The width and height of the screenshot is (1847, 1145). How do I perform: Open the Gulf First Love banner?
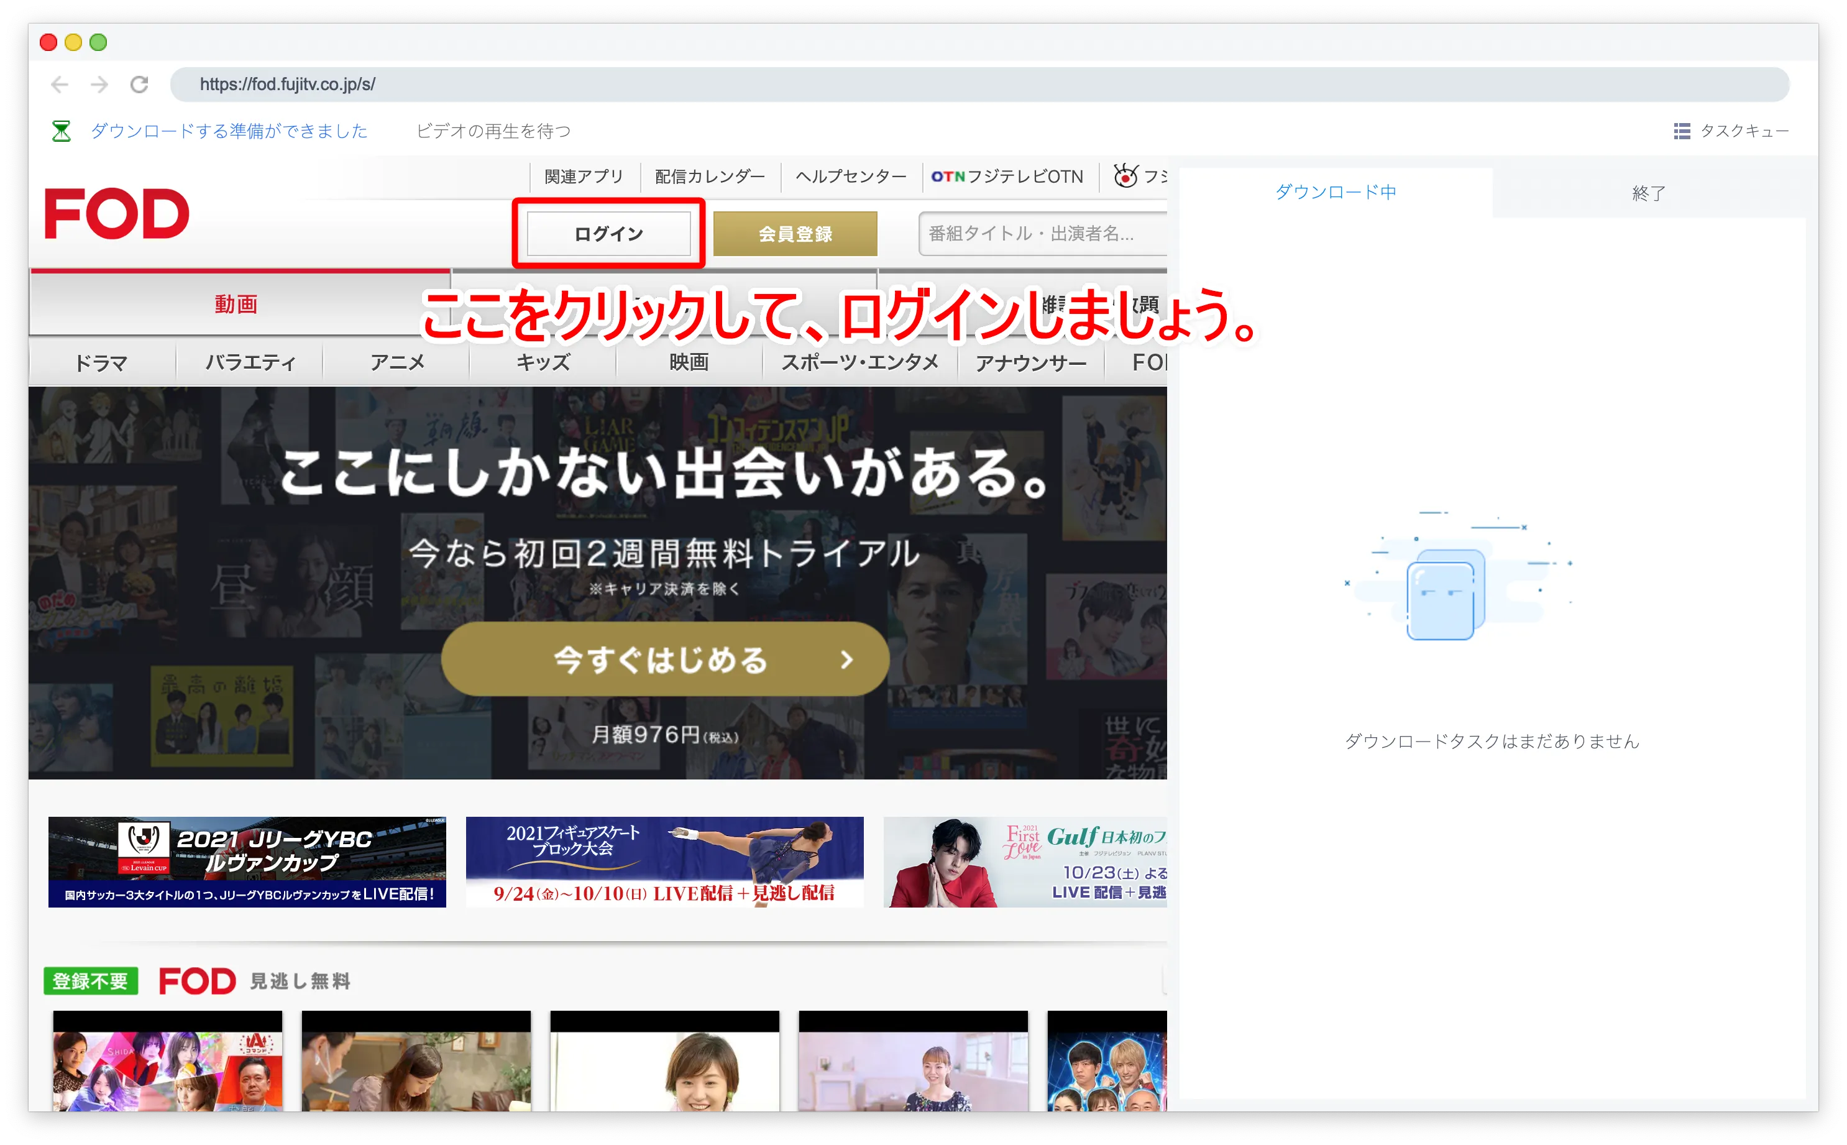point(1025,862)
